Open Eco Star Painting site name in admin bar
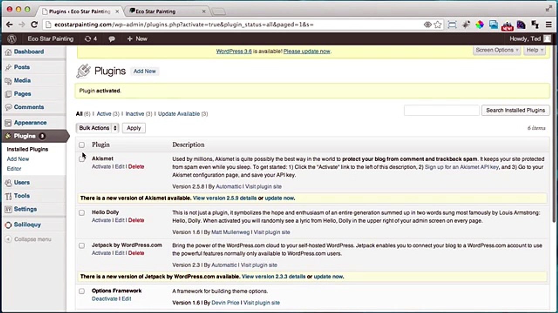 51,39
